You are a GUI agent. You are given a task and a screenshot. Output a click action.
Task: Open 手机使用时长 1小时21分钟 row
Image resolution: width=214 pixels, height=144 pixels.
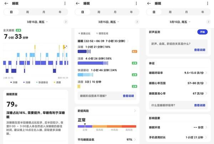[x=178, y=137]
